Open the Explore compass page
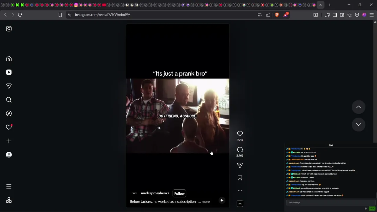The image size is (377, 212). point(9,113)
